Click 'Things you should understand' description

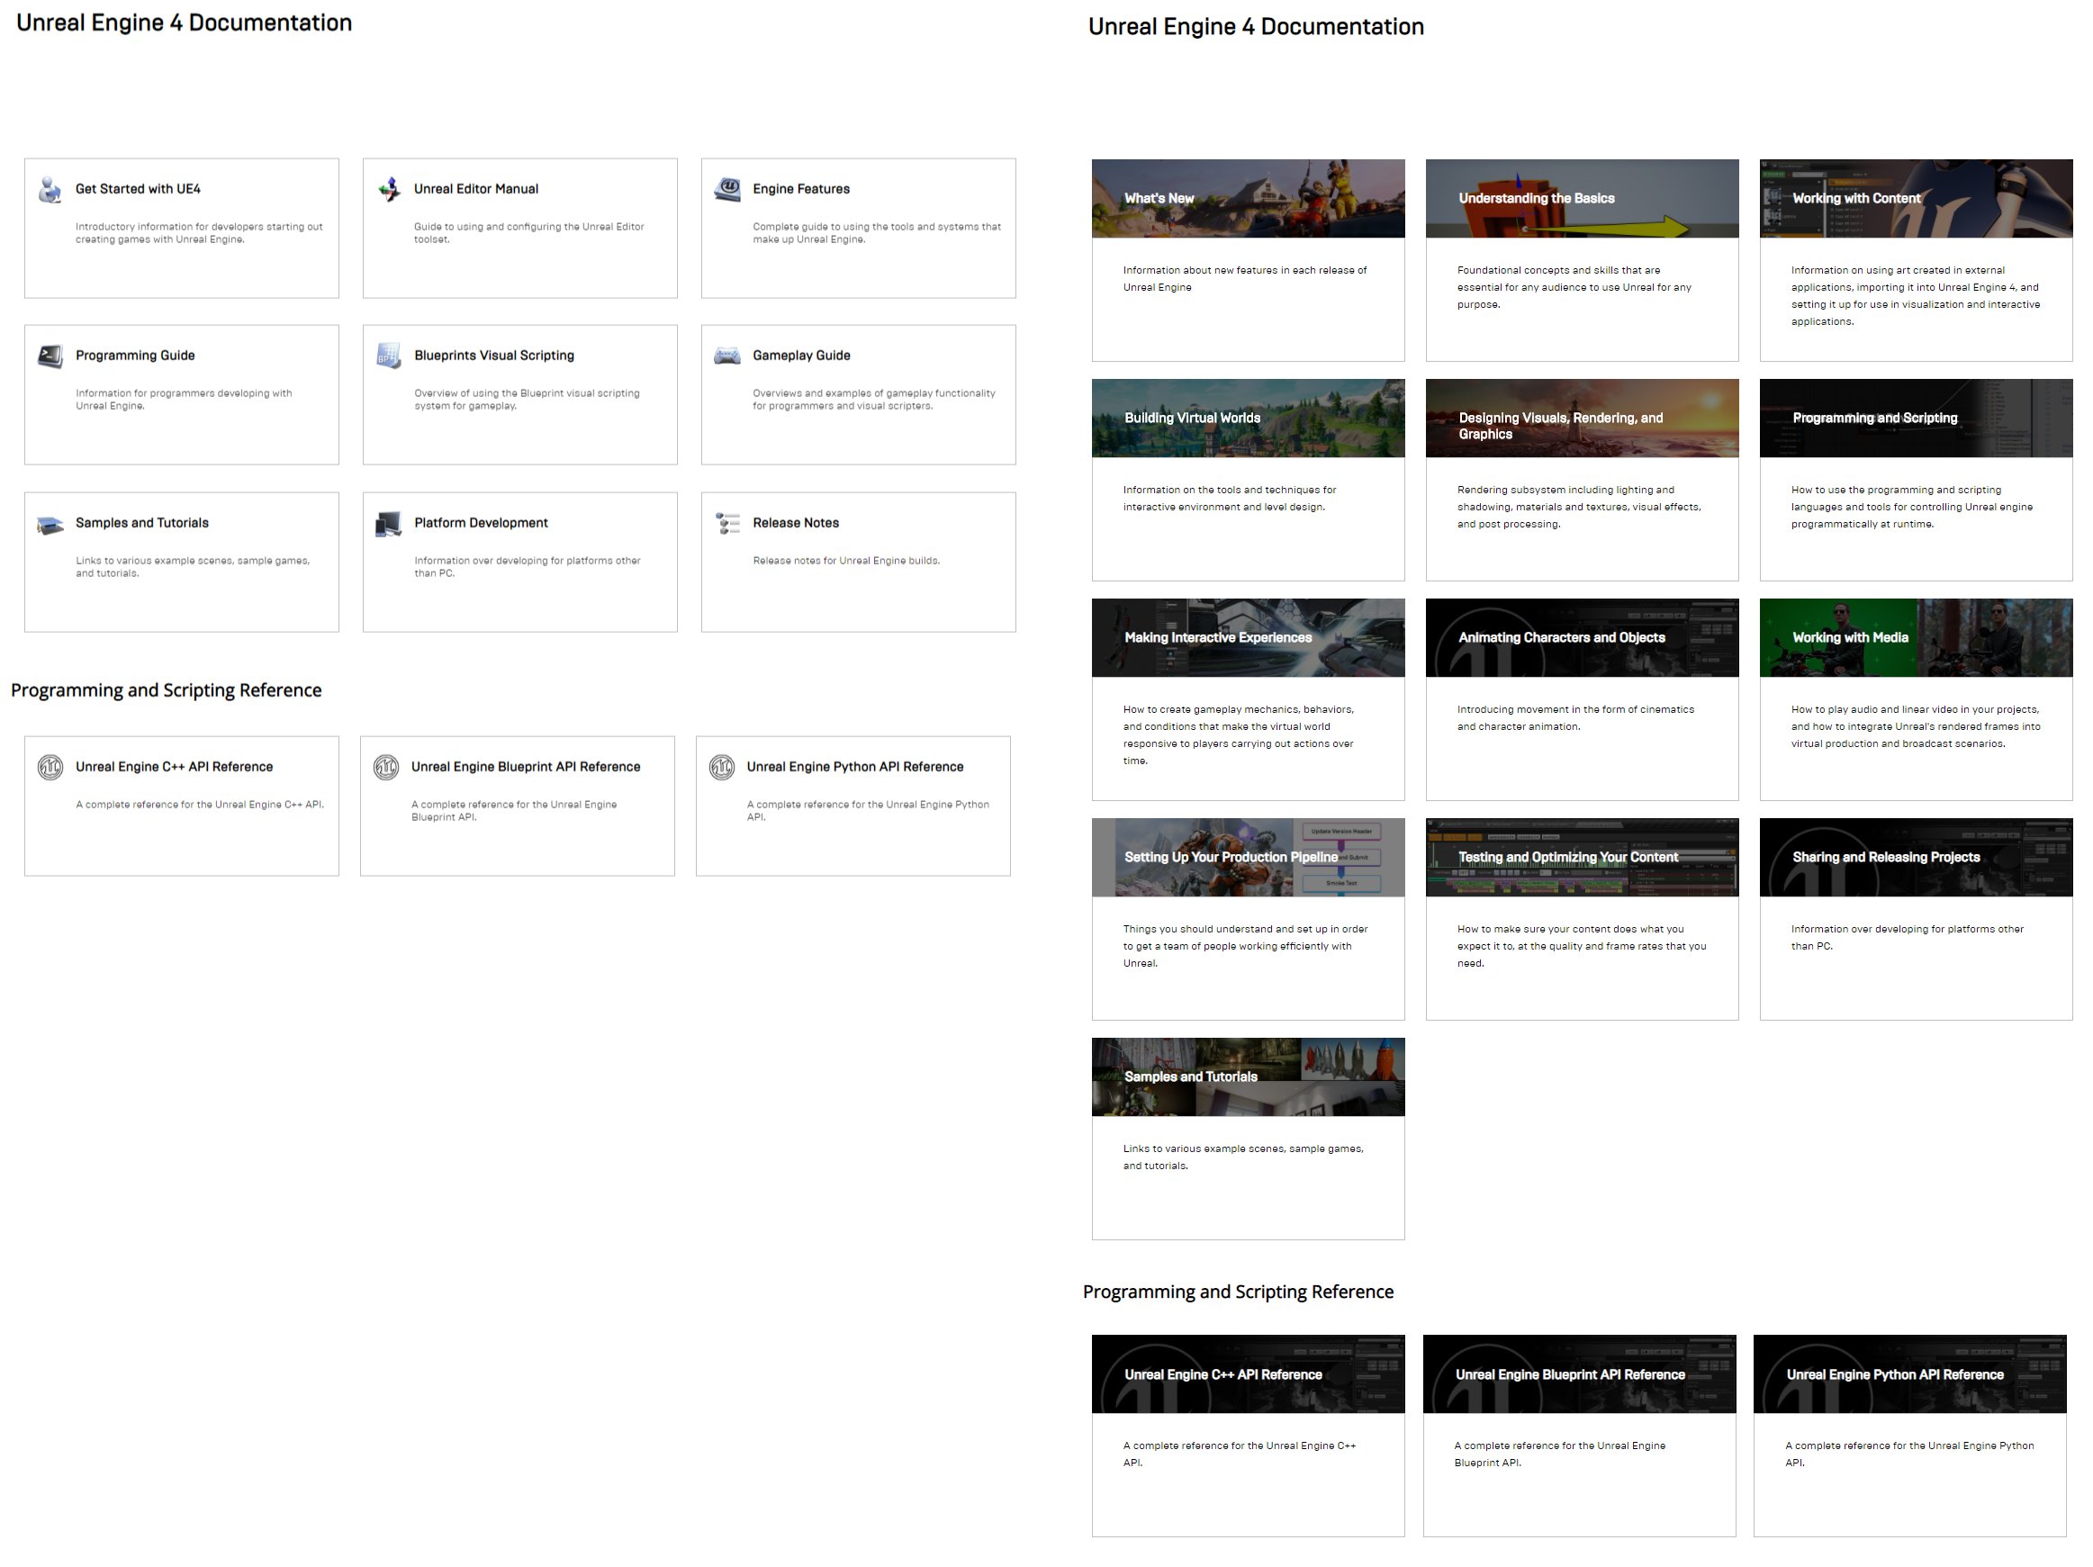pos(1245,946)
